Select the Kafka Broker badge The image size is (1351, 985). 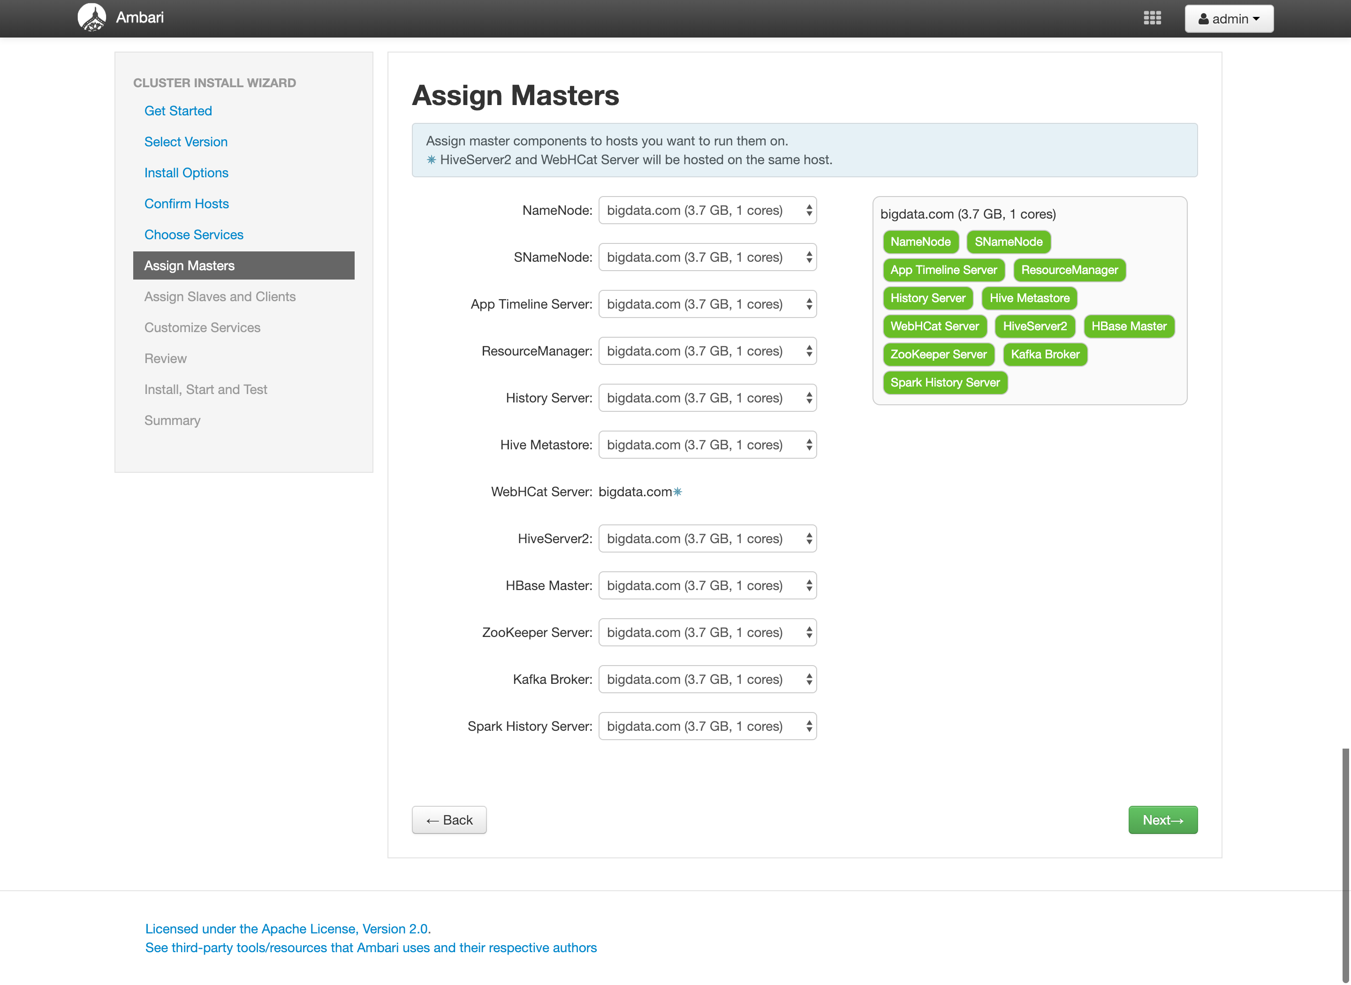pyautogui.click(x=1045, y=354)
